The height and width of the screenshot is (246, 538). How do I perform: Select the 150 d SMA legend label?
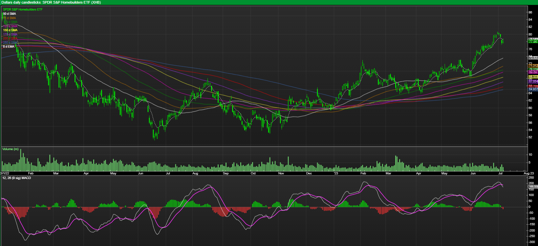tap(11, 30)
